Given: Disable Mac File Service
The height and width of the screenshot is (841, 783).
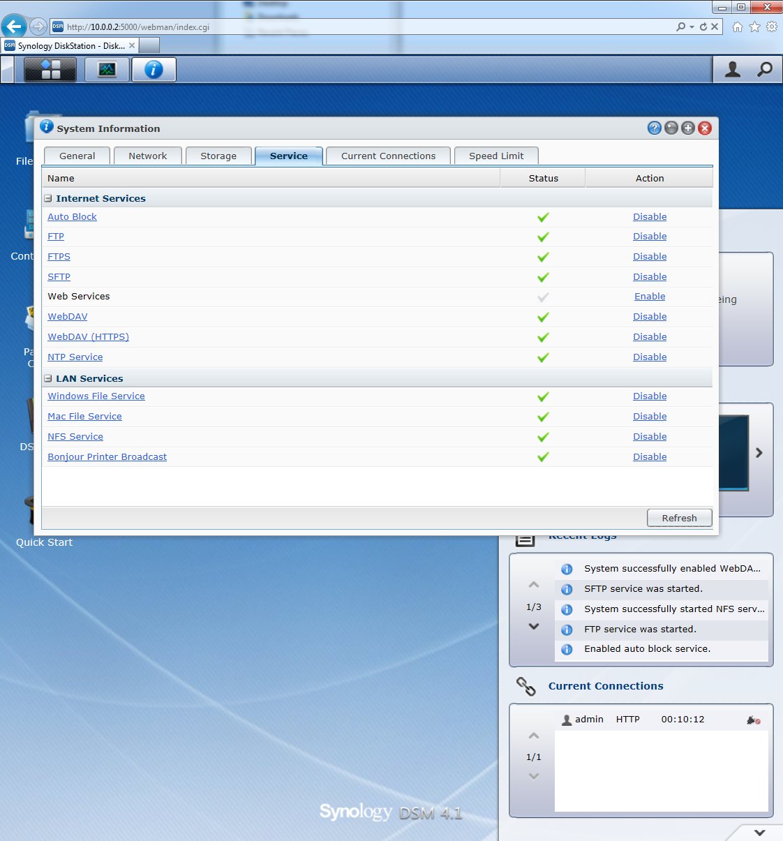Looking at the screenshot, I should tap(650, 417).
